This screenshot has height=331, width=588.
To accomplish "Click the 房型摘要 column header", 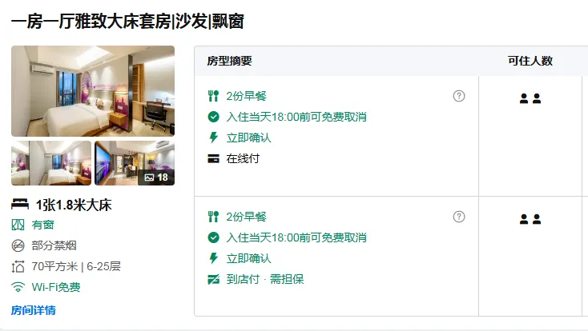I will coord(229,61).
